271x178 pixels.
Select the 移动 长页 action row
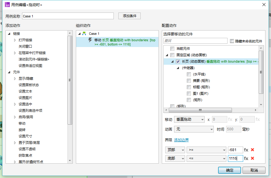pyautogui.click(x=117, y=42)
